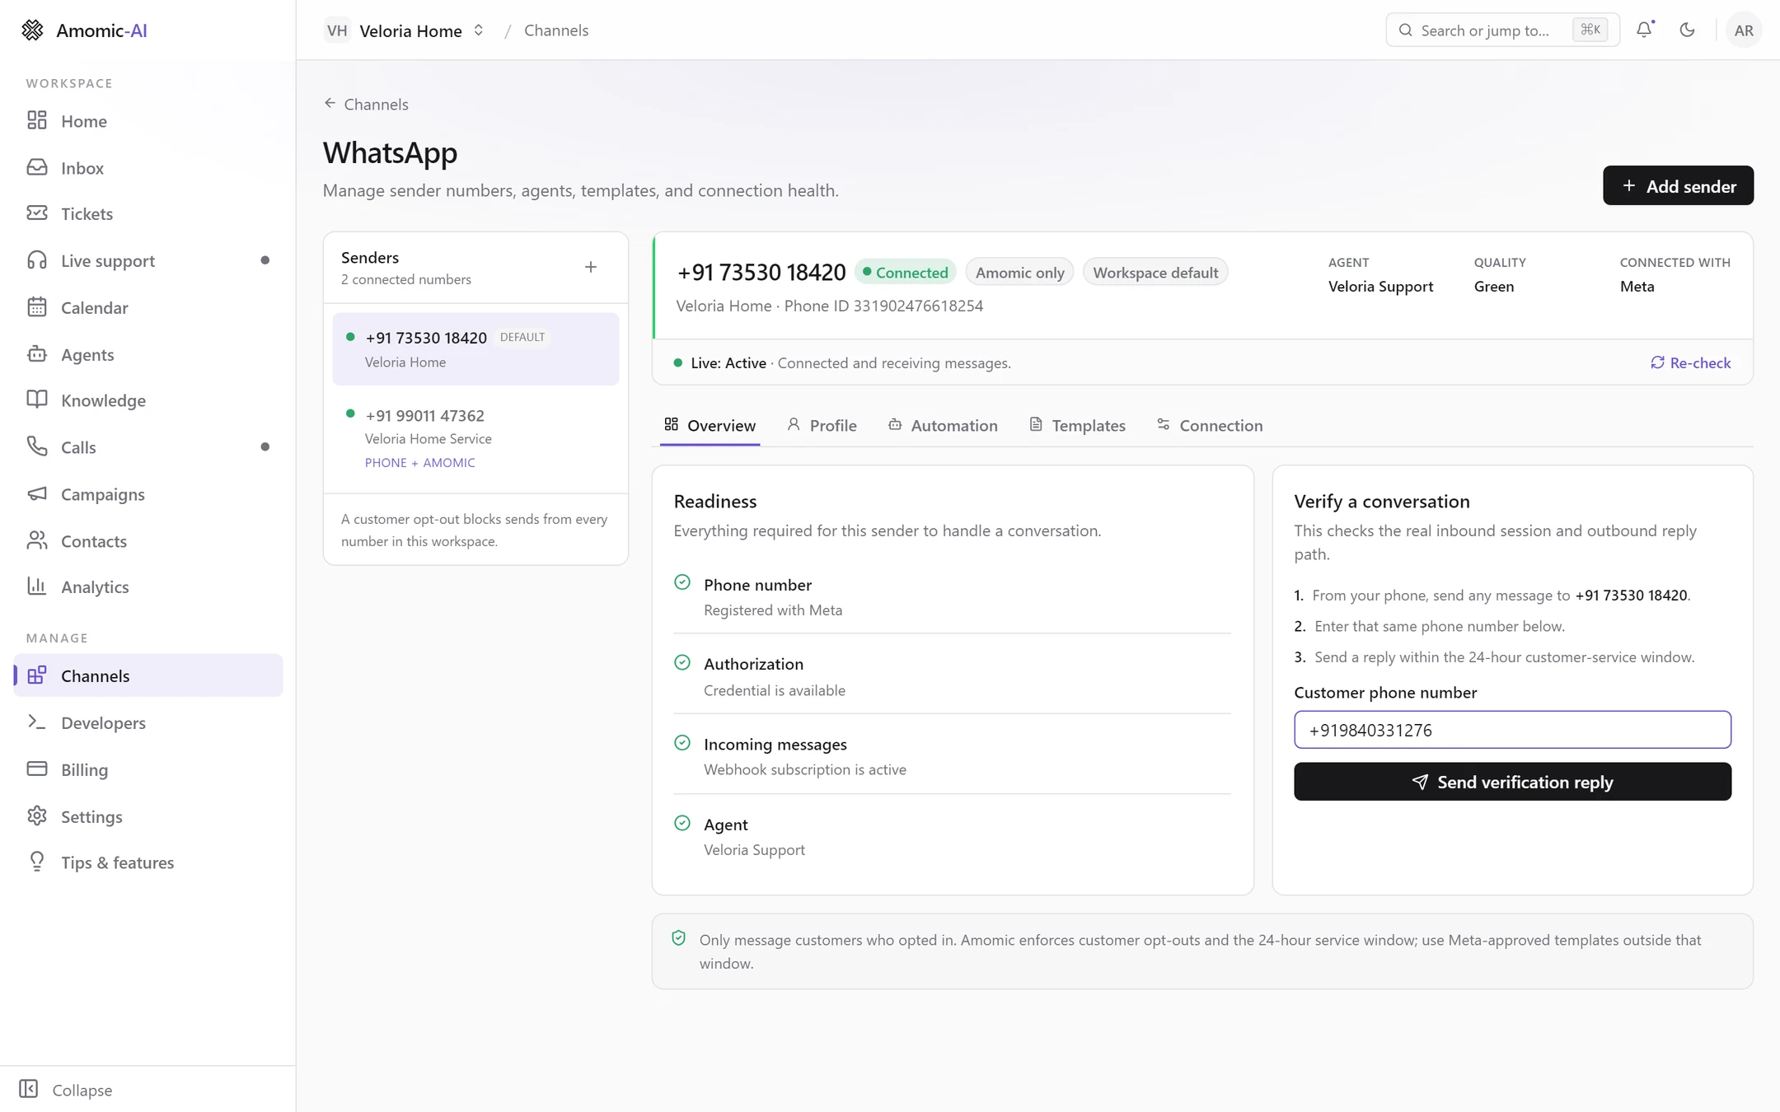
Task: Open the Inbox sidebar item
Action: pyautogui.click(x=148, y=168)
